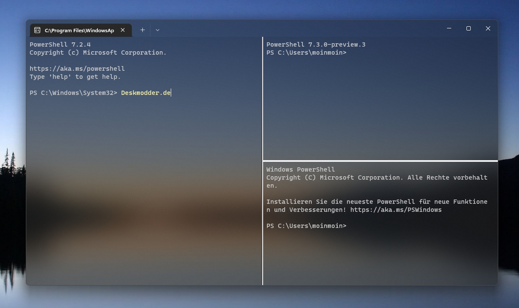
Task: Click the Installieren Sie die neueste PowerShell text
Action: [x=341, y=202]
